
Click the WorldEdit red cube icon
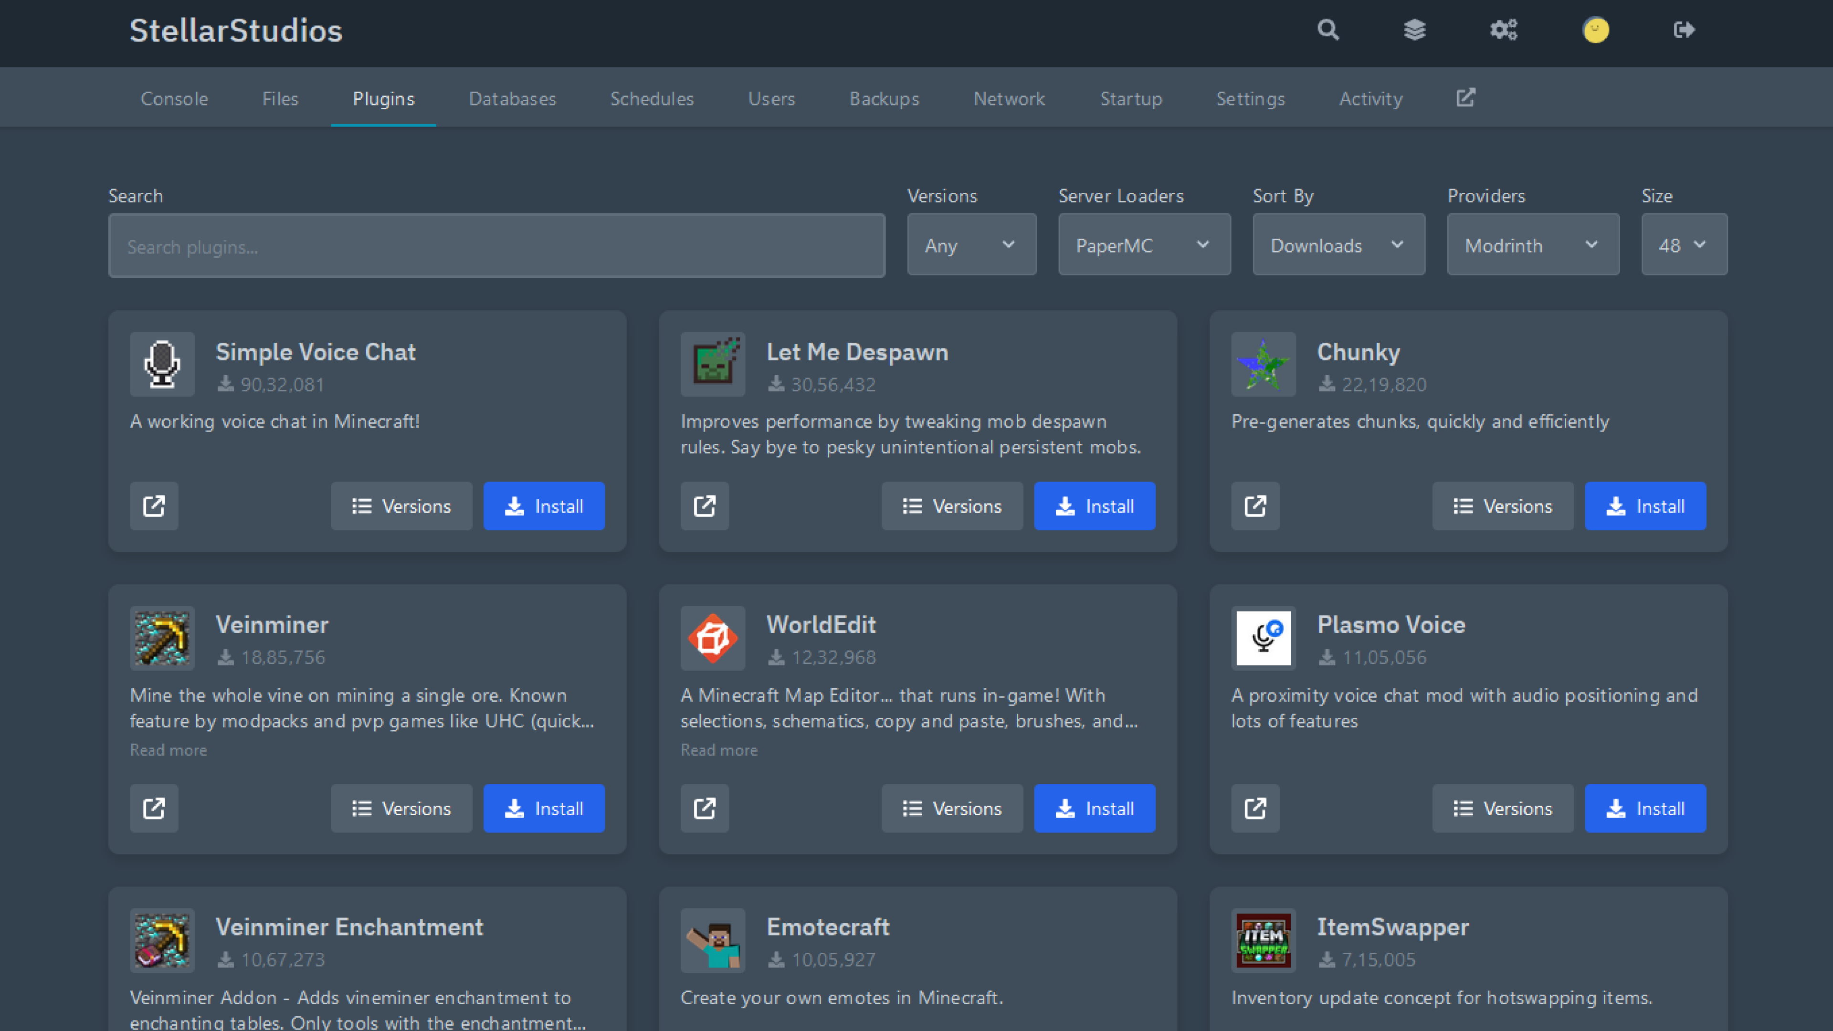pyautogui.click(x=712, y=638)
